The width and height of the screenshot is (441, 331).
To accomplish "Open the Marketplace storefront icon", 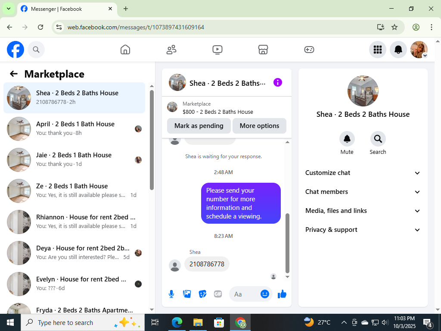I will tap(263, 50).
